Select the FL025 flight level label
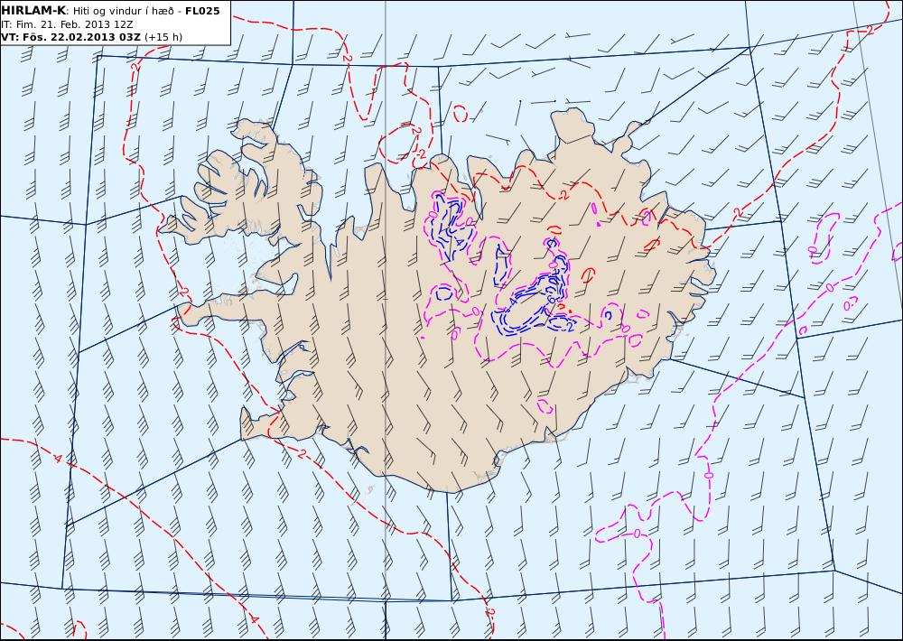Screen dimensions: 903x641 tap(202, 11)
